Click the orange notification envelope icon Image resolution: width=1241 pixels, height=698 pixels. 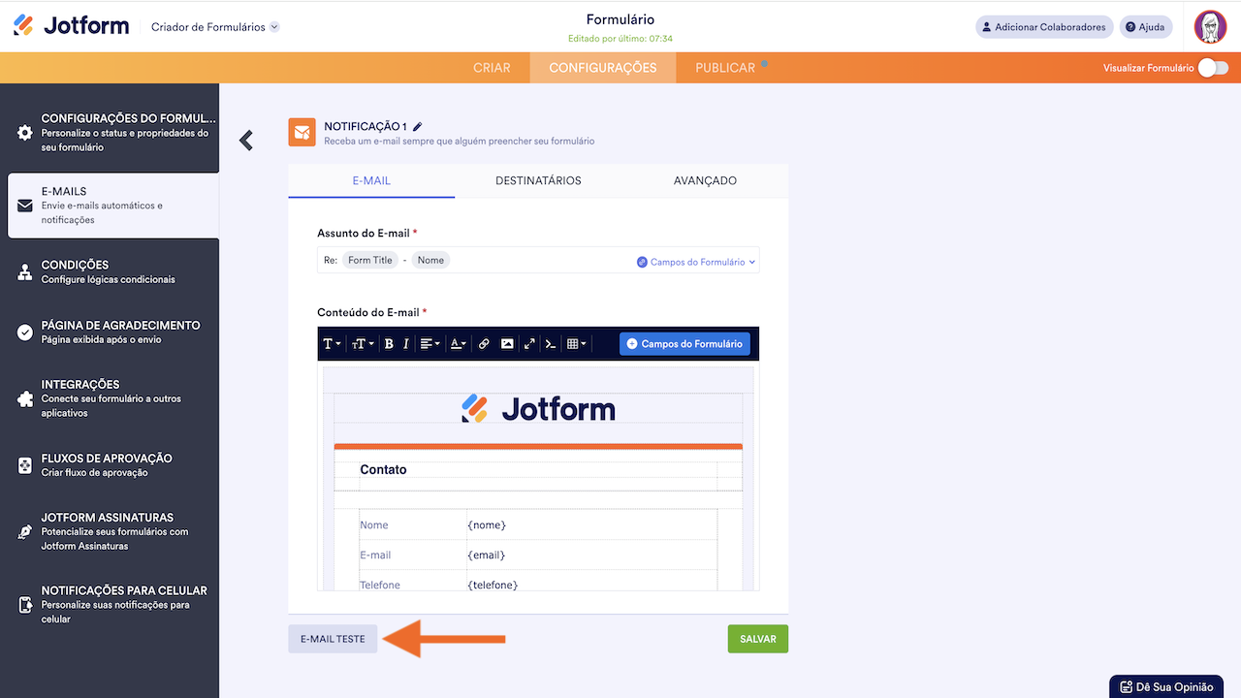[302, 133]
